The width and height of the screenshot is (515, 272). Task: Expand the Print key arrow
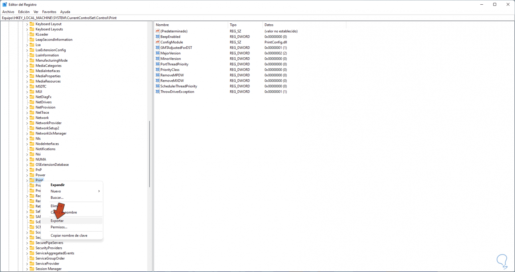tap(27, 180)
